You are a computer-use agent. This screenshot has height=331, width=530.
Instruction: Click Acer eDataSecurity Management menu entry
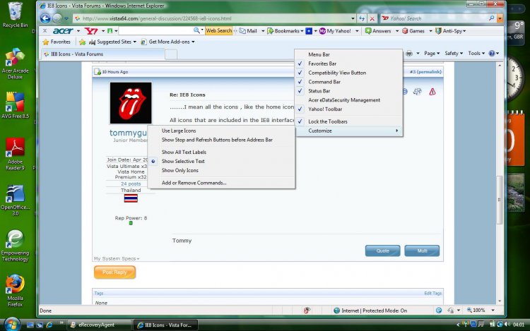pos(349,100)
